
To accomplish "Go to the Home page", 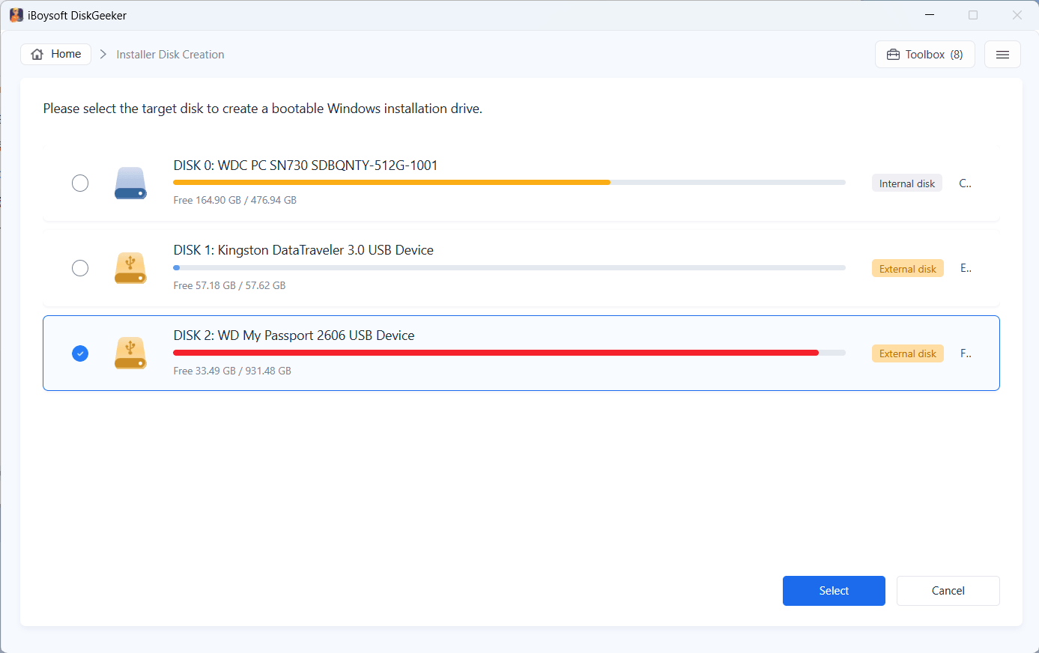I will point(56,54).
